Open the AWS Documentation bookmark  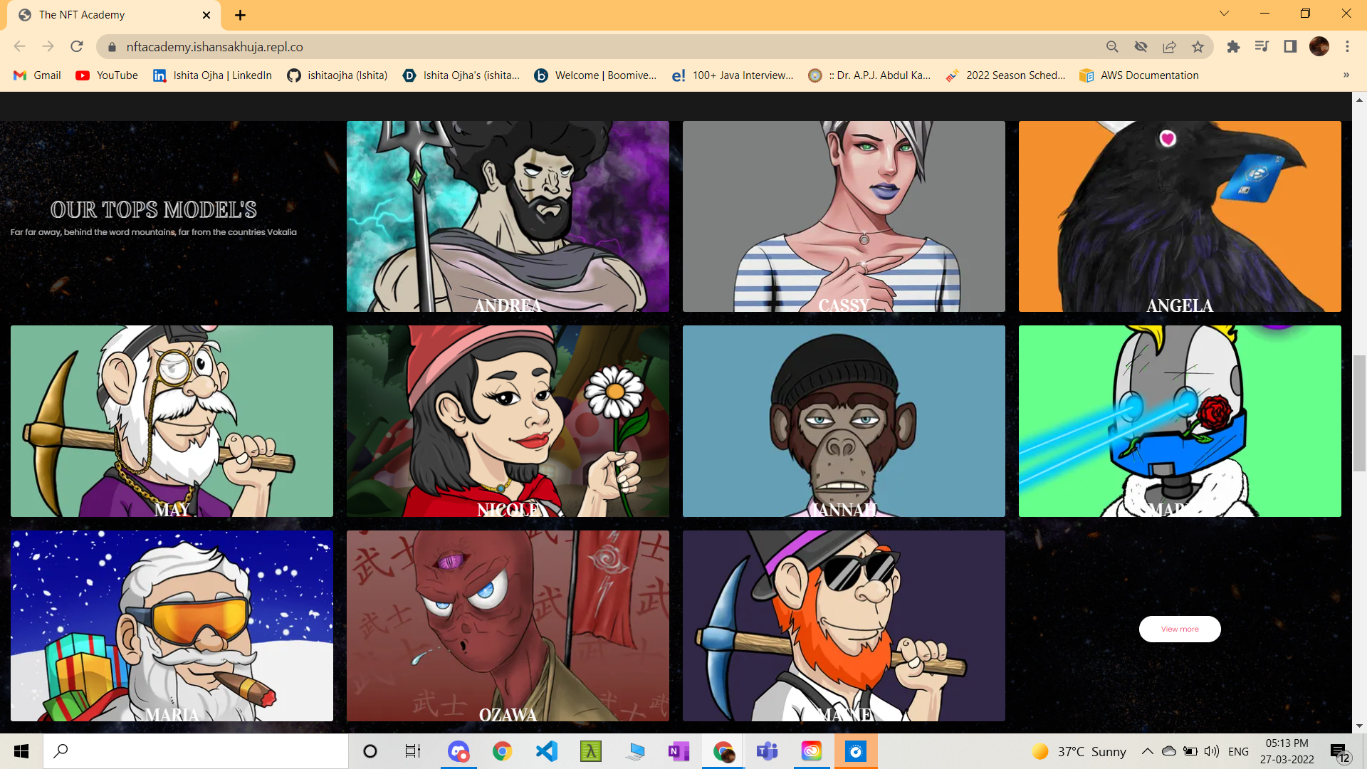point(1139,75)
